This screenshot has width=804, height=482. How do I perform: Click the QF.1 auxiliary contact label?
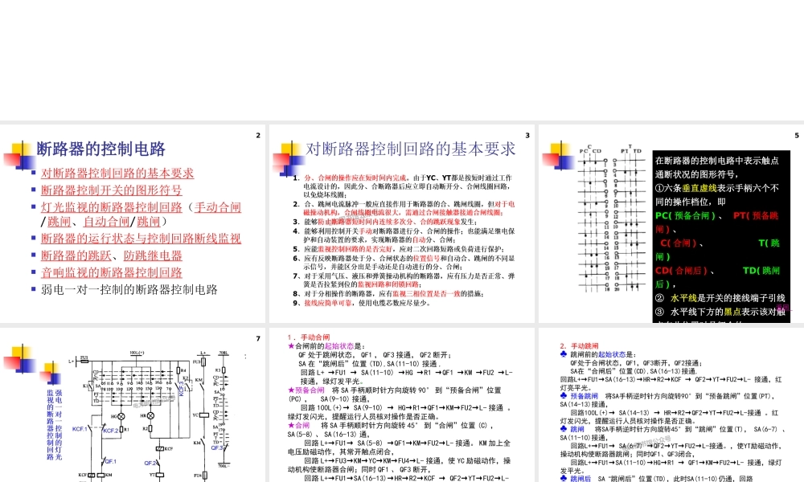111,462
